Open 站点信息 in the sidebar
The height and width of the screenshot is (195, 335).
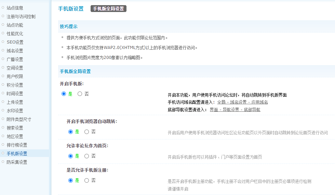15,8
